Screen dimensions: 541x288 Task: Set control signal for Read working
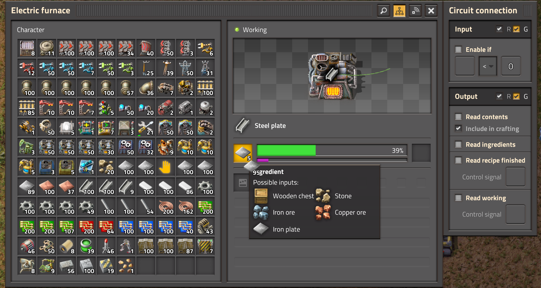516,214
